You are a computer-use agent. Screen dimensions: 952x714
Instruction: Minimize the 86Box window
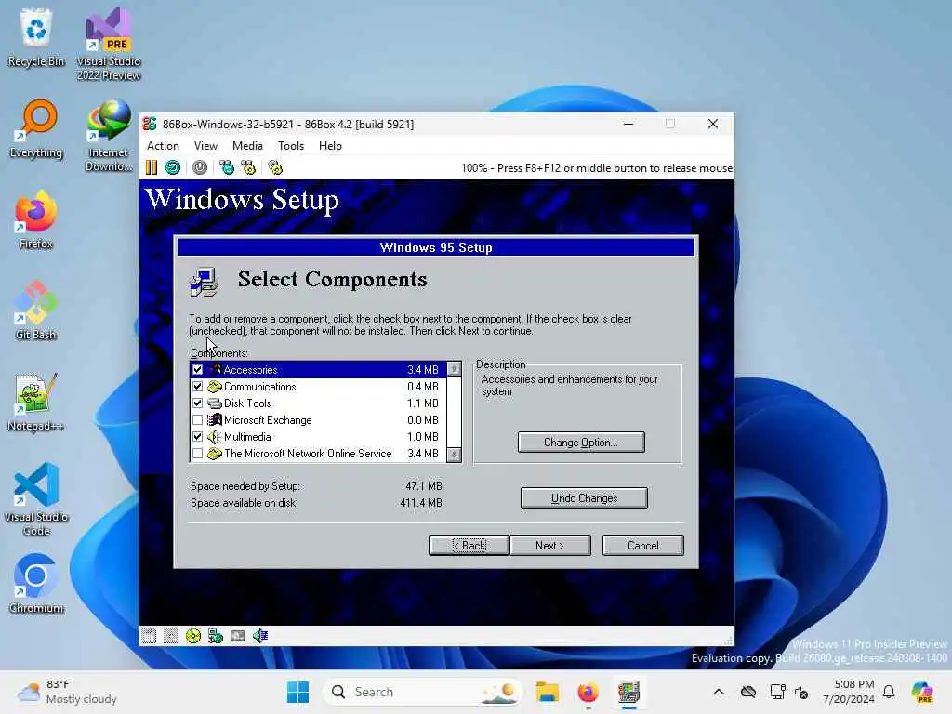[x=628, y=124]
